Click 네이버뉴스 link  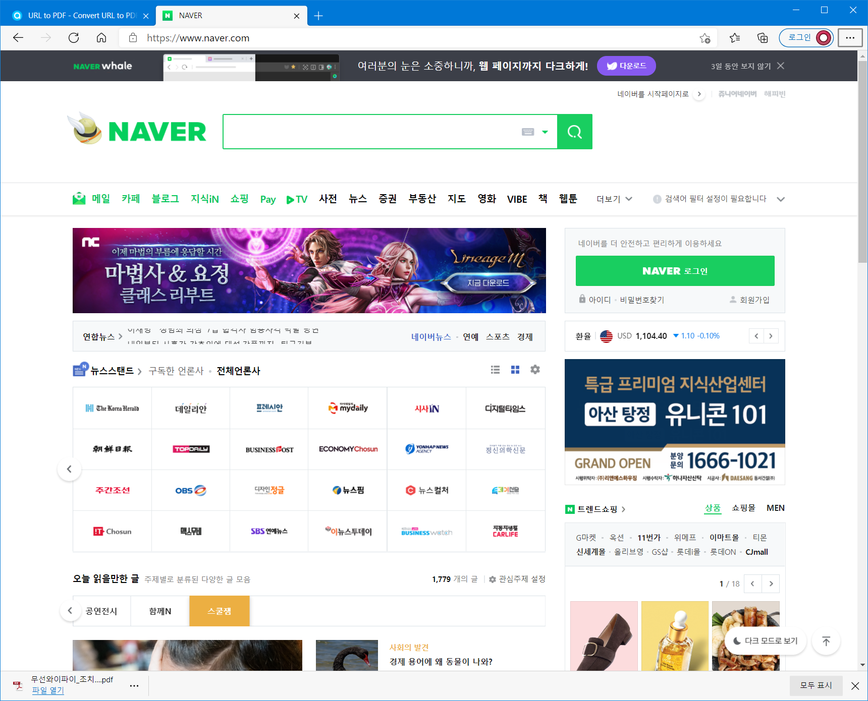pyautogui.click(x=431, y=336)
